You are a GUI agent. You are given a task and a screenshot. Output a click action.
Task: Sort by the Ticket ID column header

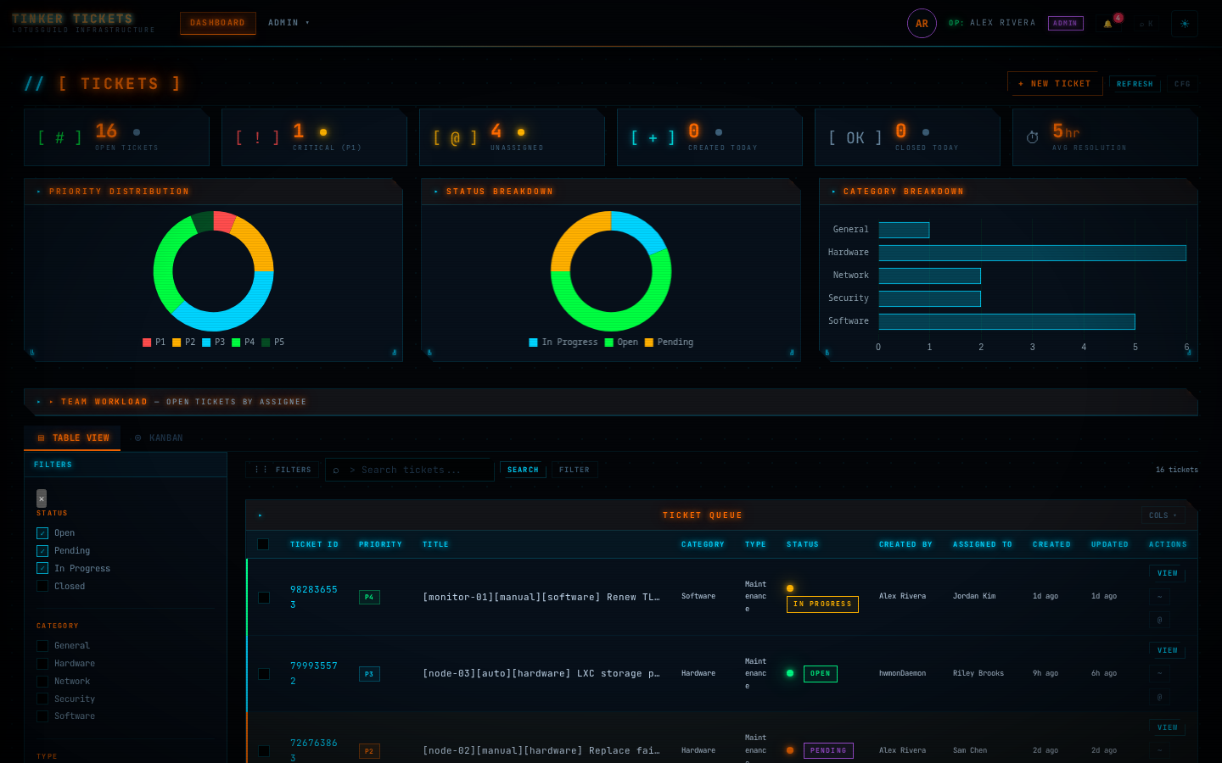pyautogui.click(x=314, y=544)
